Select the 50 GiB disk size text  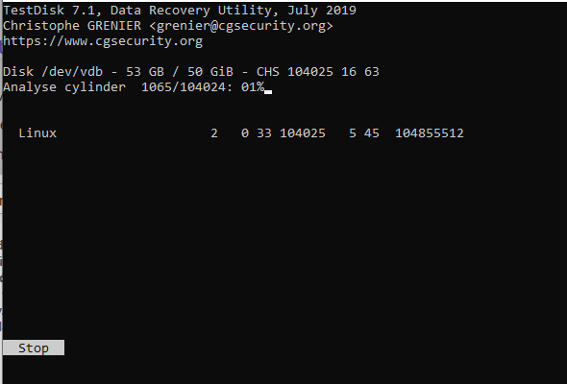pos(210,72)
